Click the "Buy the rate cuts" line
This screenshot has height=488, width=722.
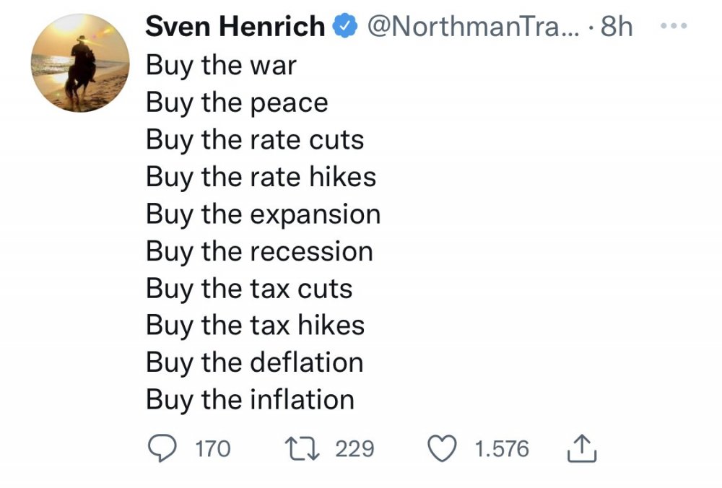(x=255, y=139)
